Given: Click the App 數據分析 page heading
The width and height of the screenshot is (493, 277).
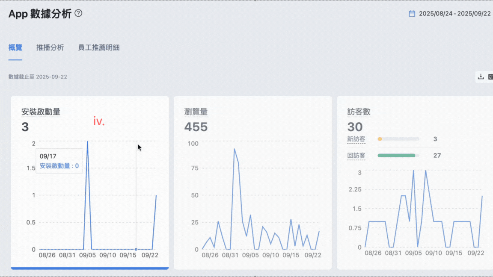Looking at the screenshot, I should click(40, 14).
